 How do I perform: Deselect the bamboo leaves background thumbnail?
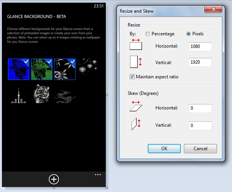coord(65,69)
